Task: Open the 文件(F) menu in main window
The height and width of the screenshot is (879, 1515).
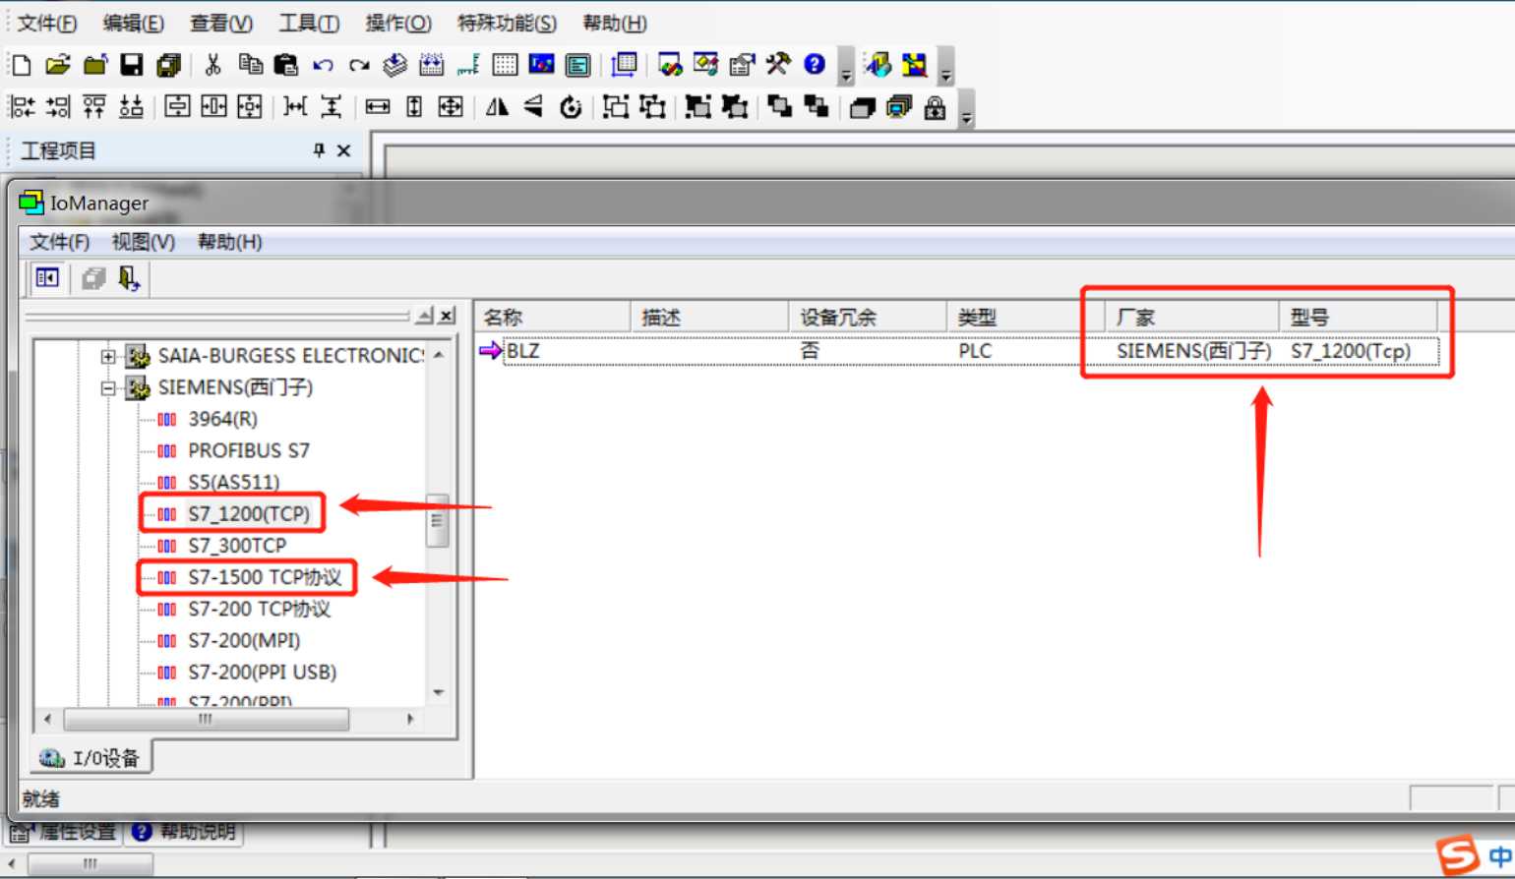Action: (47, 23)
